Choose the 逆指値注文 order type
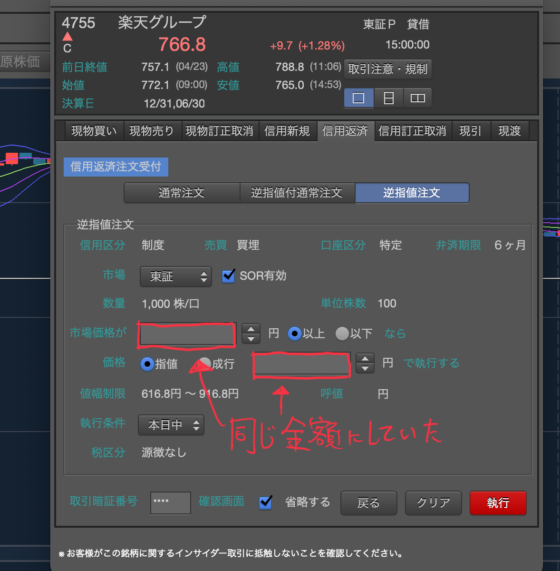 click(412, 193)
